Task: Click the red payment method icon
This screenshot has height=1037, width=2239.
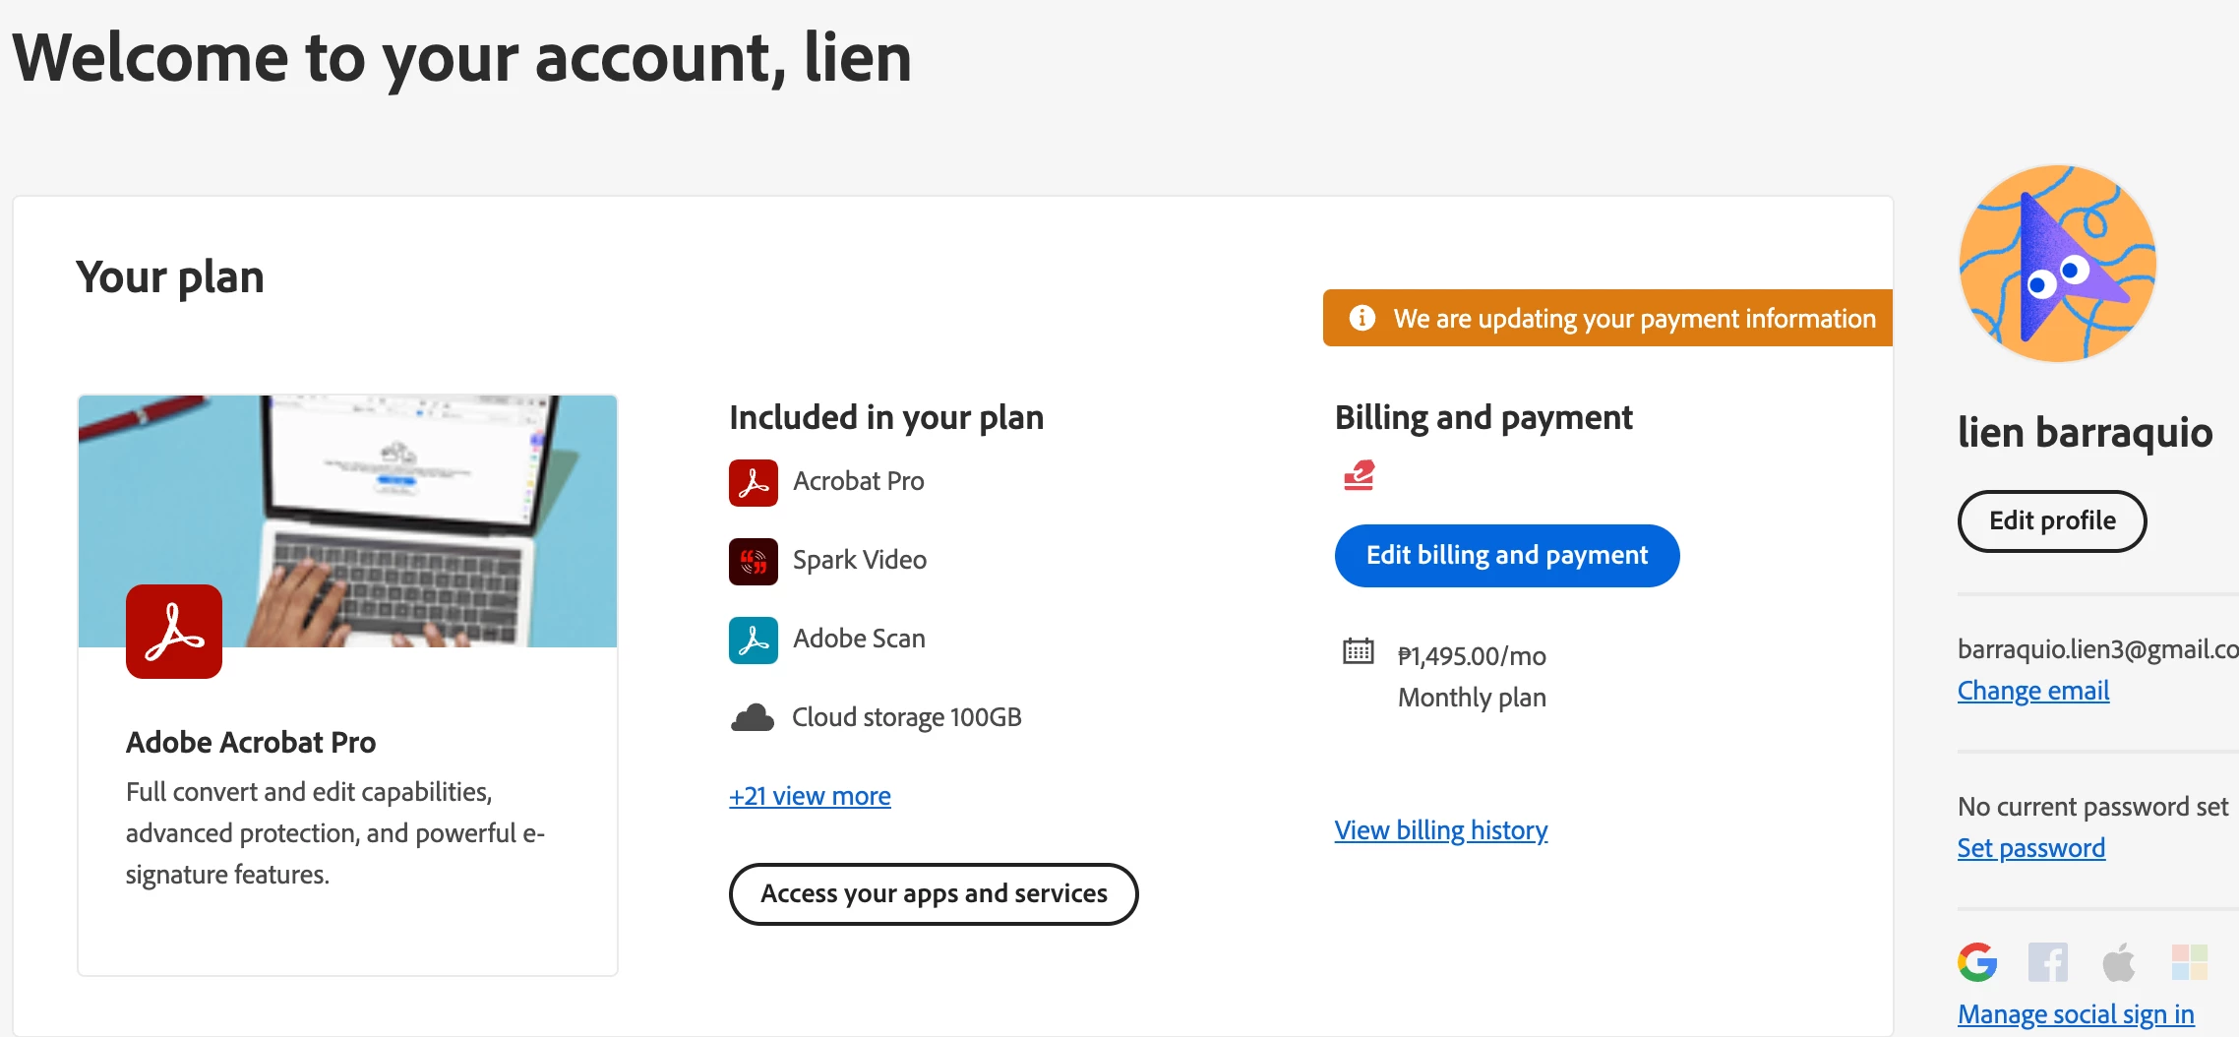Action: pyautogui.click(x=1359, y=475)
